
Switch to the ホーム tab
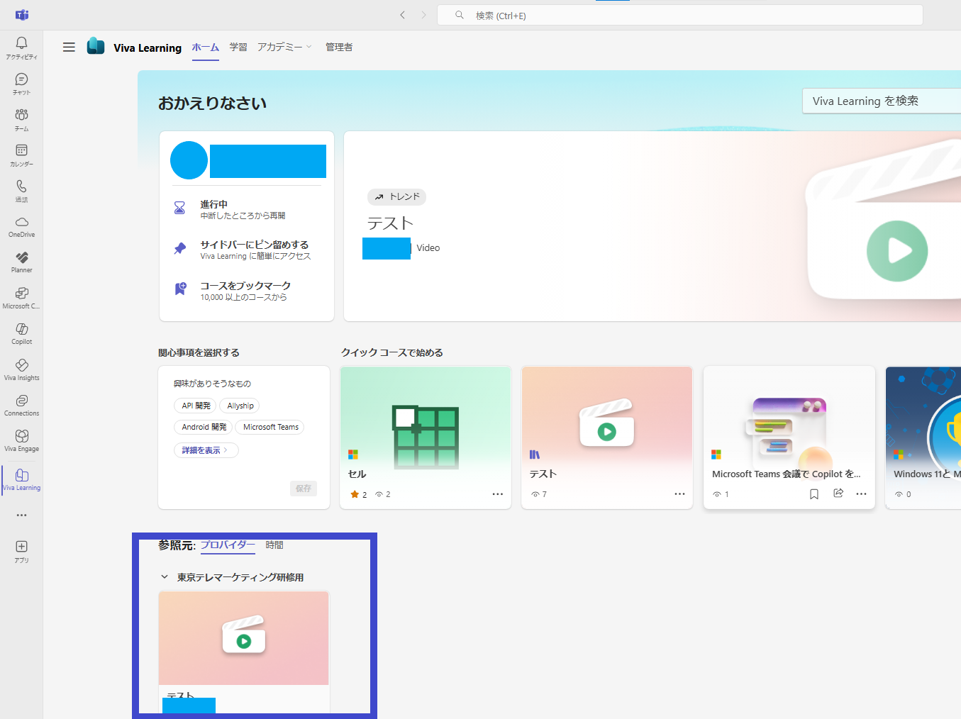206,48
